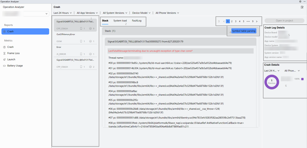The height and width of the screenshot is (148, 307).
Task: Click the Frame Loss hourglass icon
Action: click(4, 53)
